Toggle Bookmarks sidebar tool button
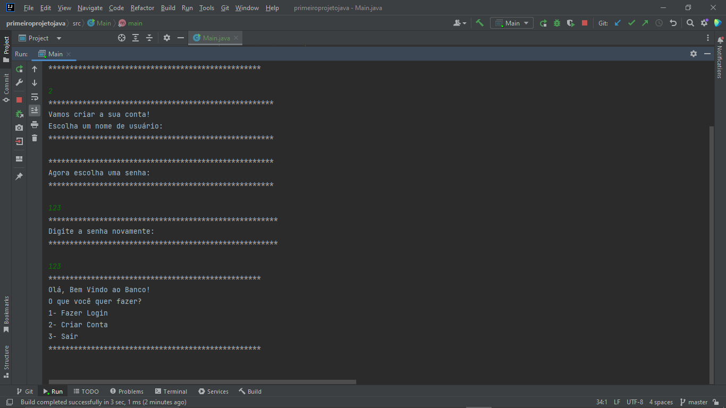The height and width of the screenshot is (408, 726). 6,314
